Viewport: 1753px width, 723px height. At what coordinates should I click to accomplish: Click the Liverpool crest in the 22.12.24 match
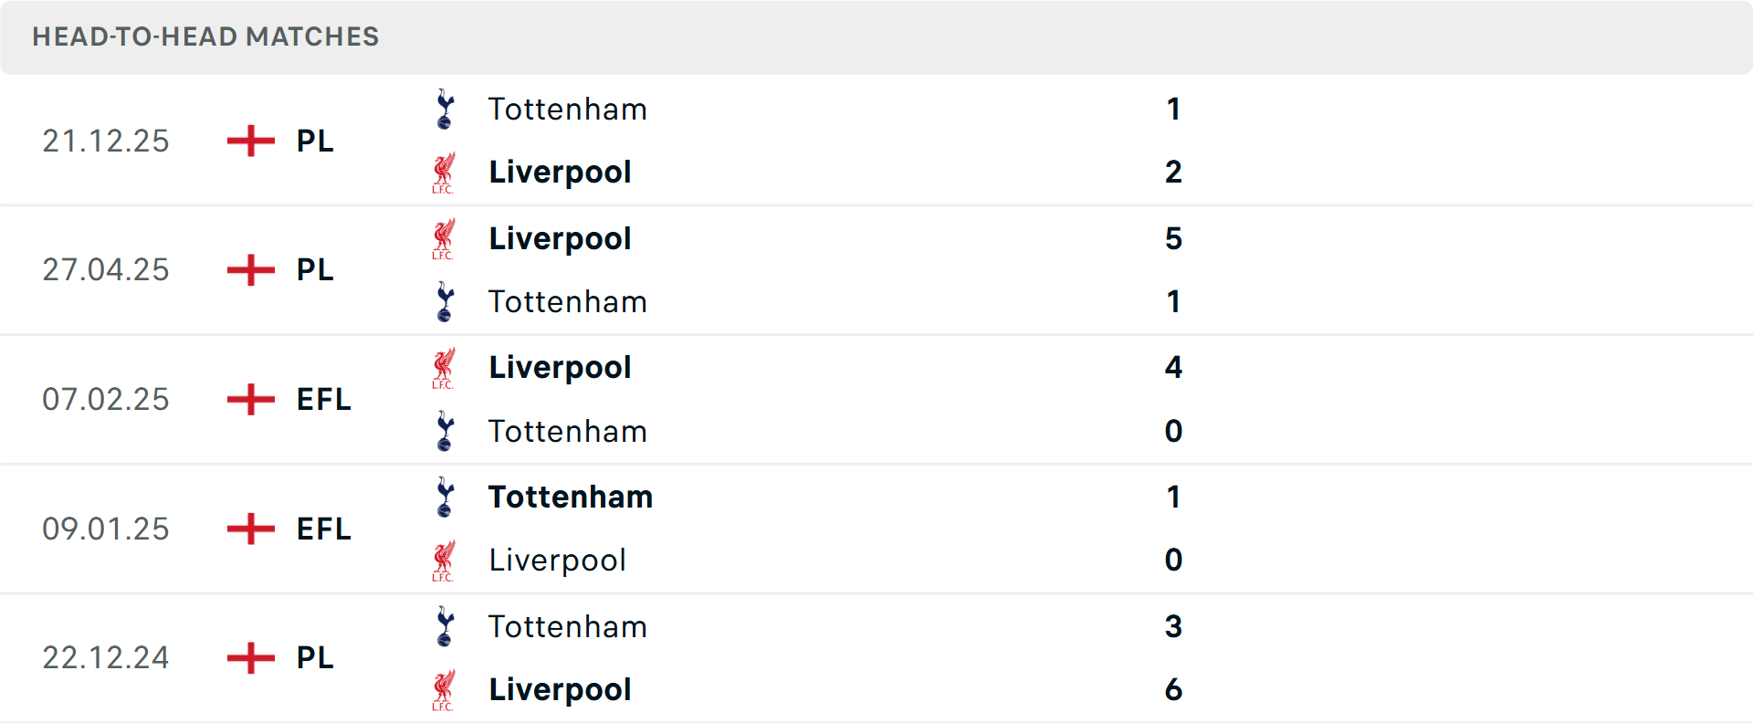coord(445,691)
